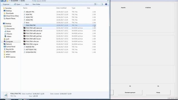178x100 pixels.
Task: Focus the Search WORK field
Action: [x=71, y=1]
